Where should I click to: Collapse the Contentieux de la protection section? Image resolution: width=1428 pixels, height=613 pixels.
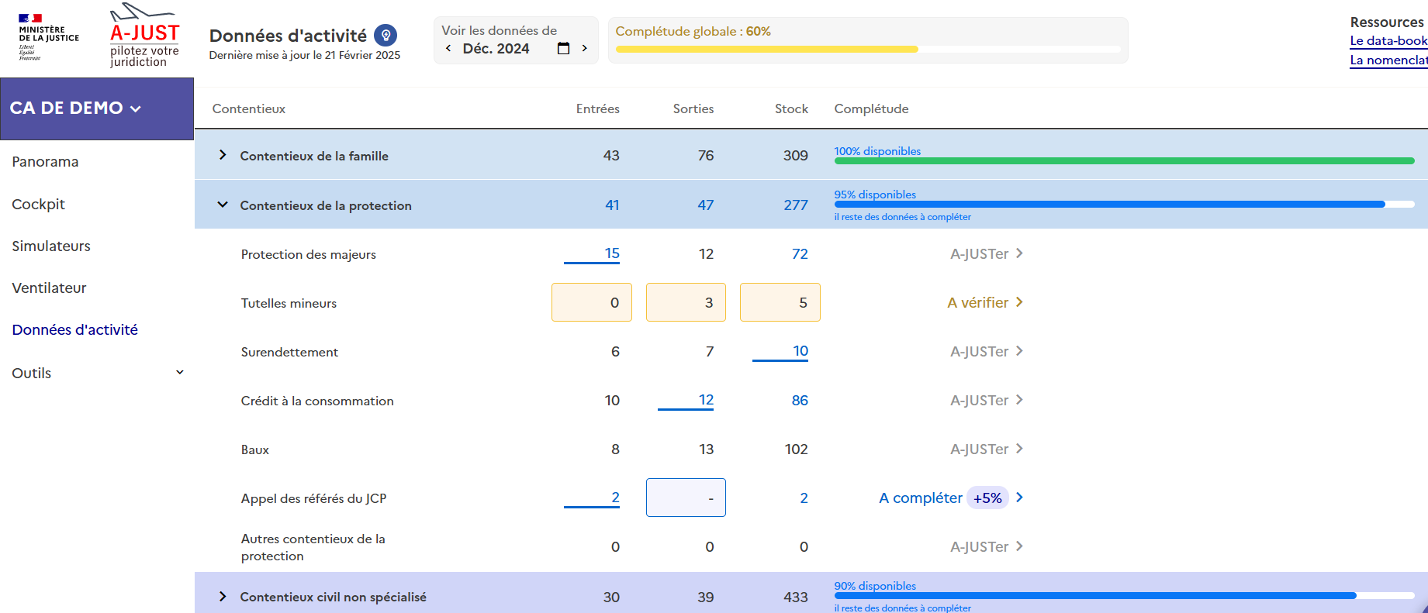pyautogui.click(x=223, y=205)
